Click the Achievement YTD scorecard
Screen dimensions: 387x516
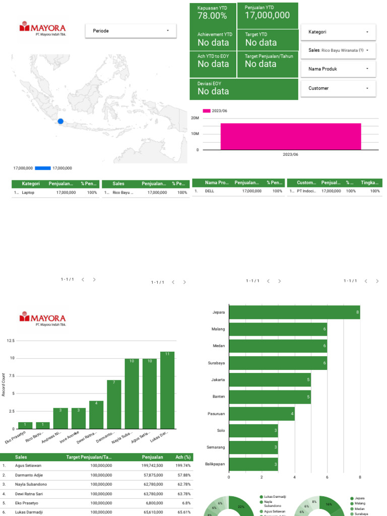(x=213, y=40)
